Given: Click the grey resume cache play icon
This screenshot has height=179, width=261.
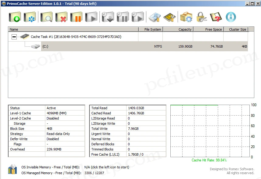Looking at the screenshot, I should (x=91, y=17).
